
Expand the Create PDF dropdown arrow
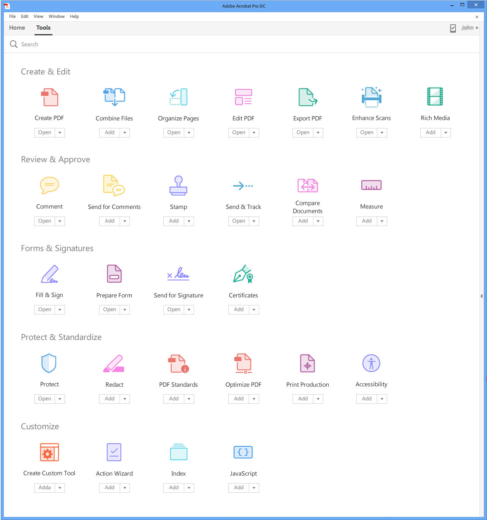click(60, 133)
